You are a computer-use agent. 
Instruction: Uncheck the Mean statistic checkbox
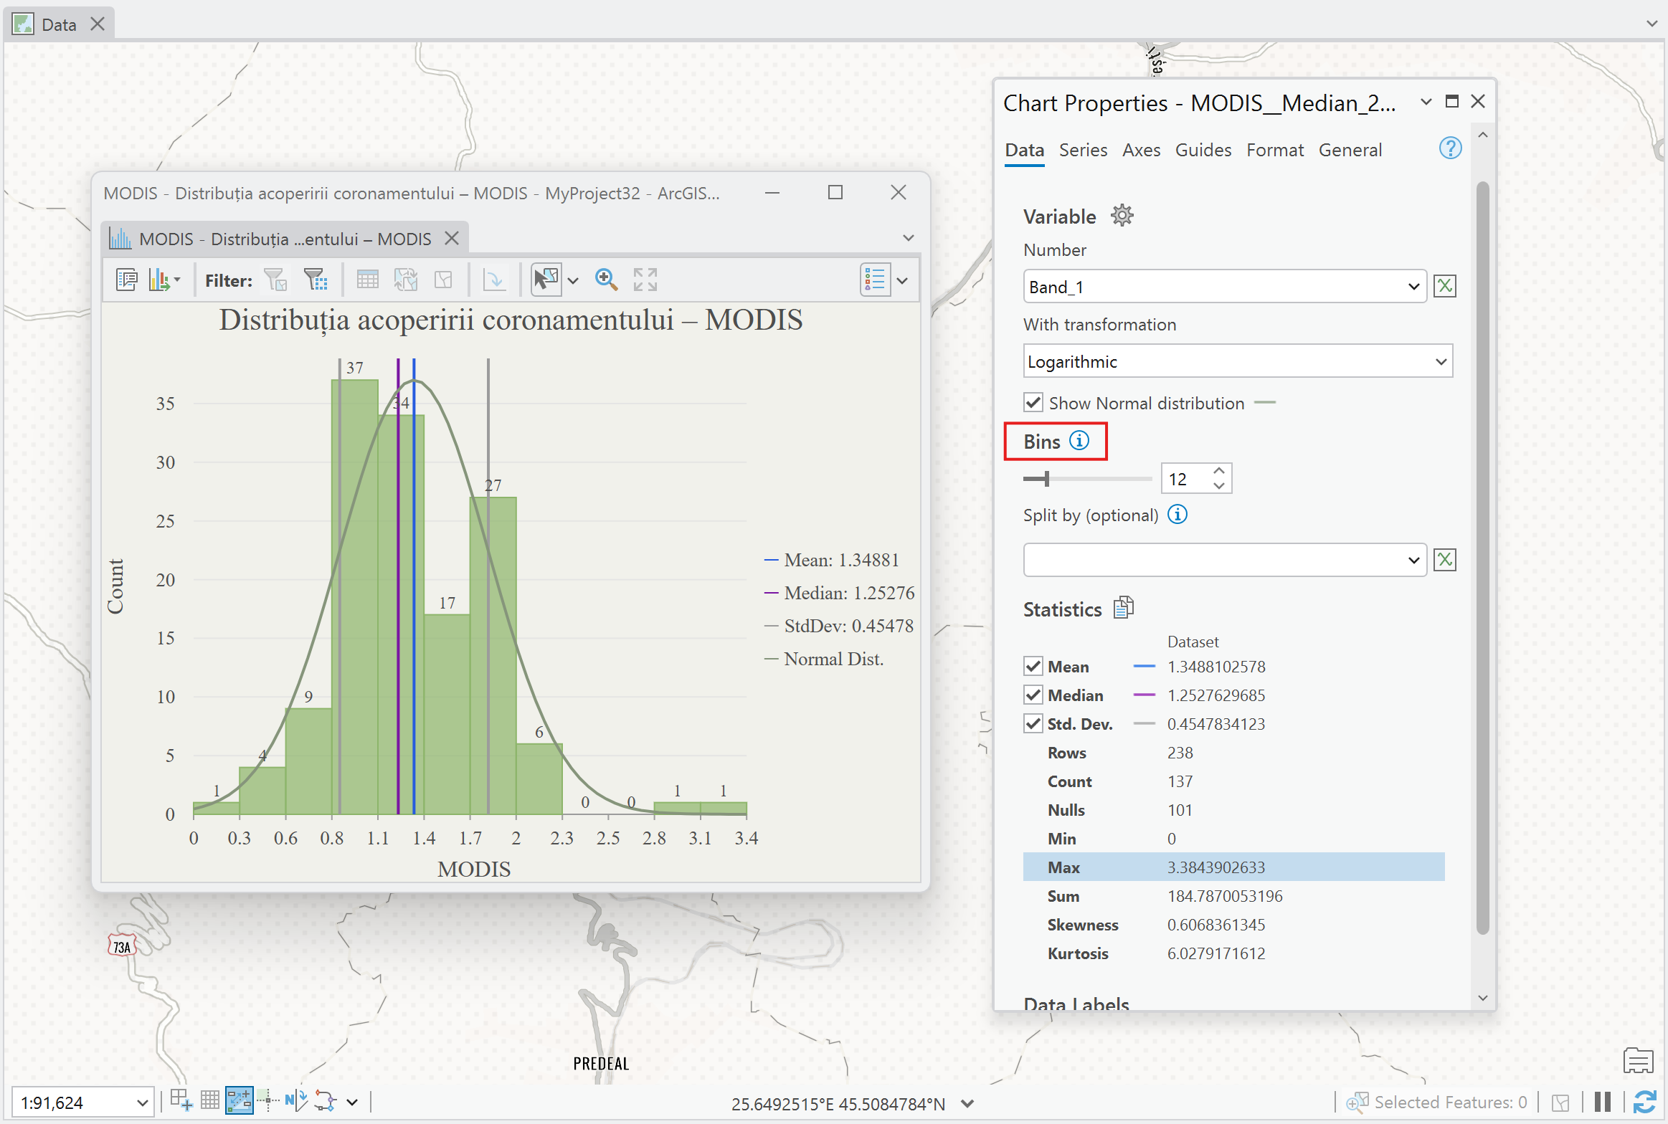coord(1033,666)
